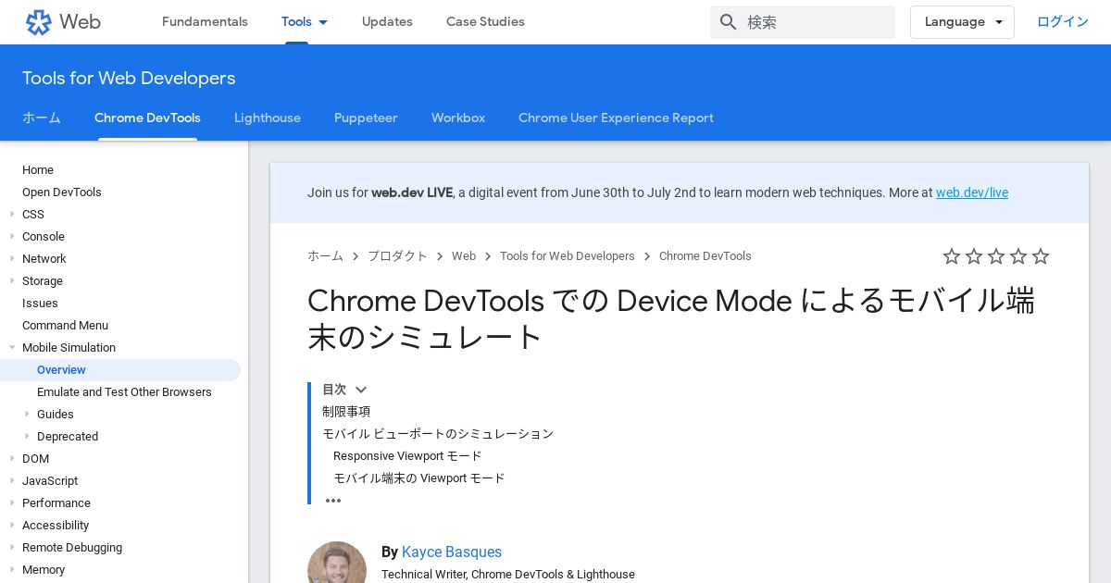
Task: Switch to the Workbox tab
Action: (x=458, y=118)
